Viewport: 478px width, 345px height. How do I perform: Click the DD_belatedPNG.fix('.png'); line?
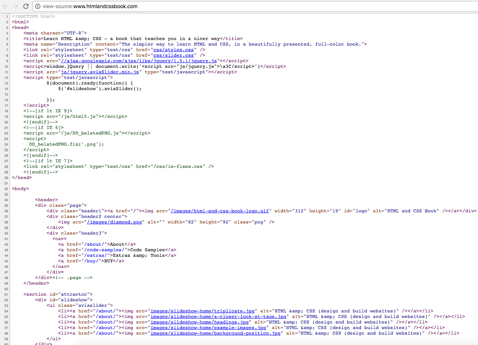67,144
